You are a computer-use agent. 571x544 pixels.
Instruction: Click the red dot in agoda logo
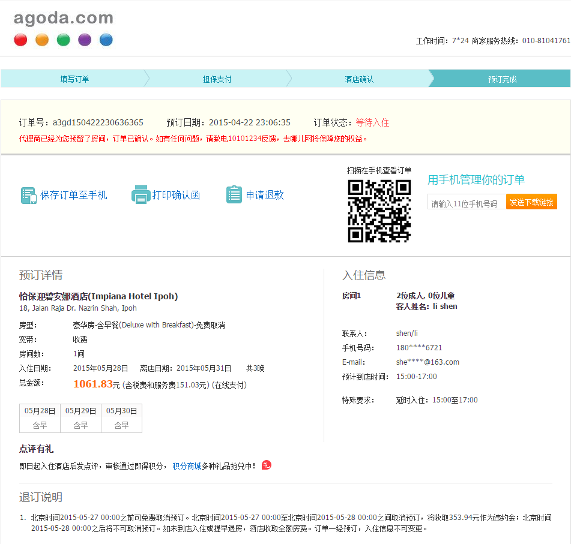pyautogui.click(x=20, y=40)
